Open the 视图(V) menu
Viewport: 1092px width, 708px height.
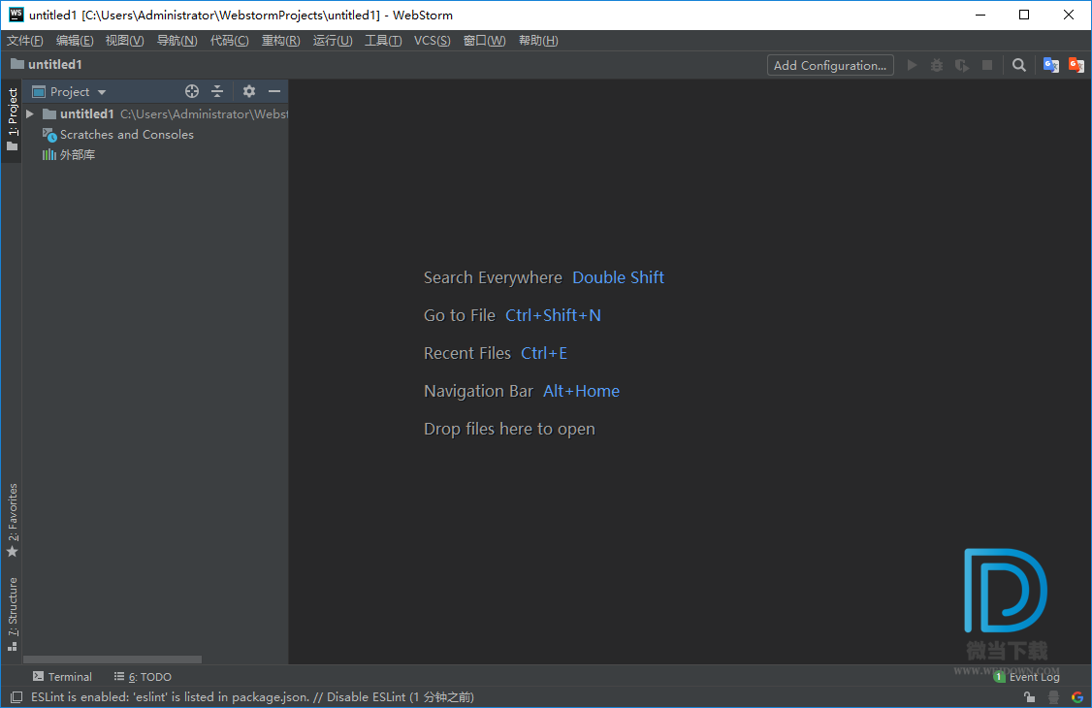tap(125, 41)
